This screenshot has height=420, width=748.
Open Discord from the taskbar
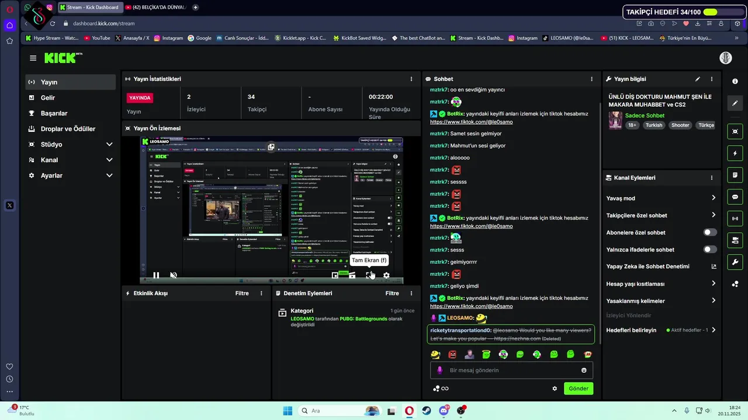444,411
